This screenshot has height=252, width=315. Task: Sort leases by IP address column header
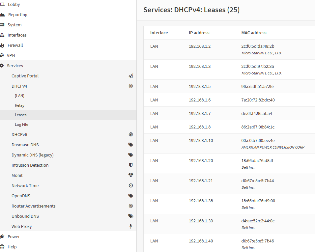199,33
